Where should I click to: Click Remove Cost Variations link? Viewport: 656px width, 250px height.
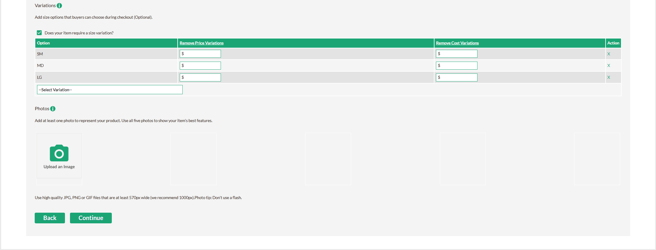tap(457, 43)
